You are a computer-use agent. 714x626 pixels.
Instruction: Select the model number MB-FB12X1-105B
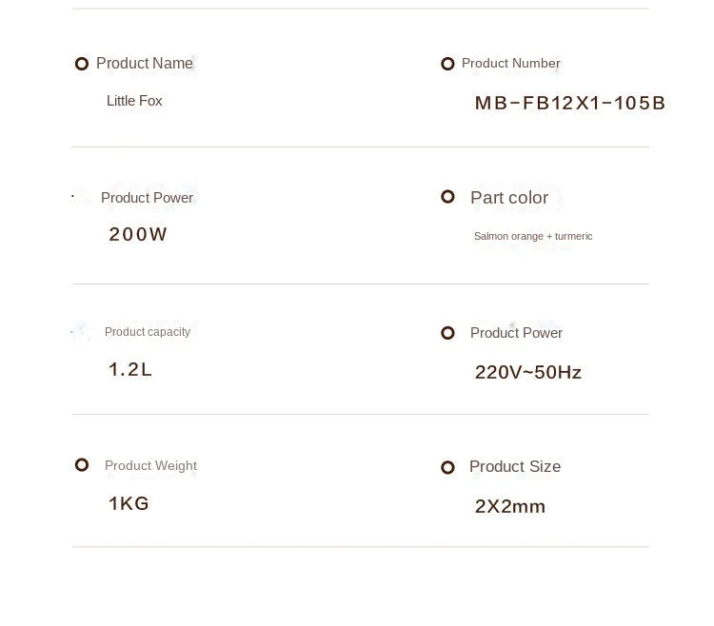point(570,103)
